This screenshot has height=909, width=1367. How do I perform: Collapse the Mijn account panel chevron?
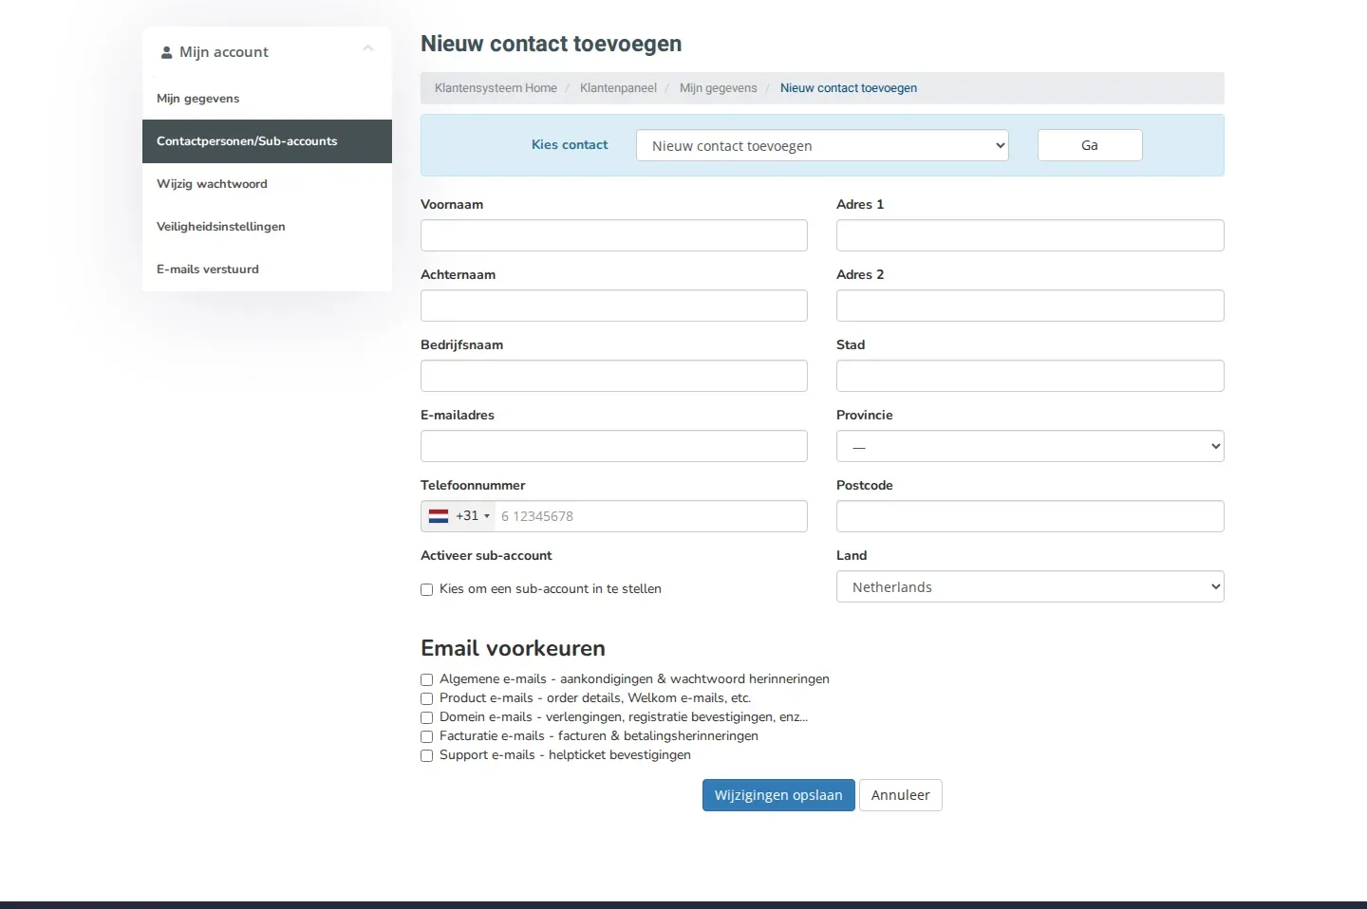[368, 48]
